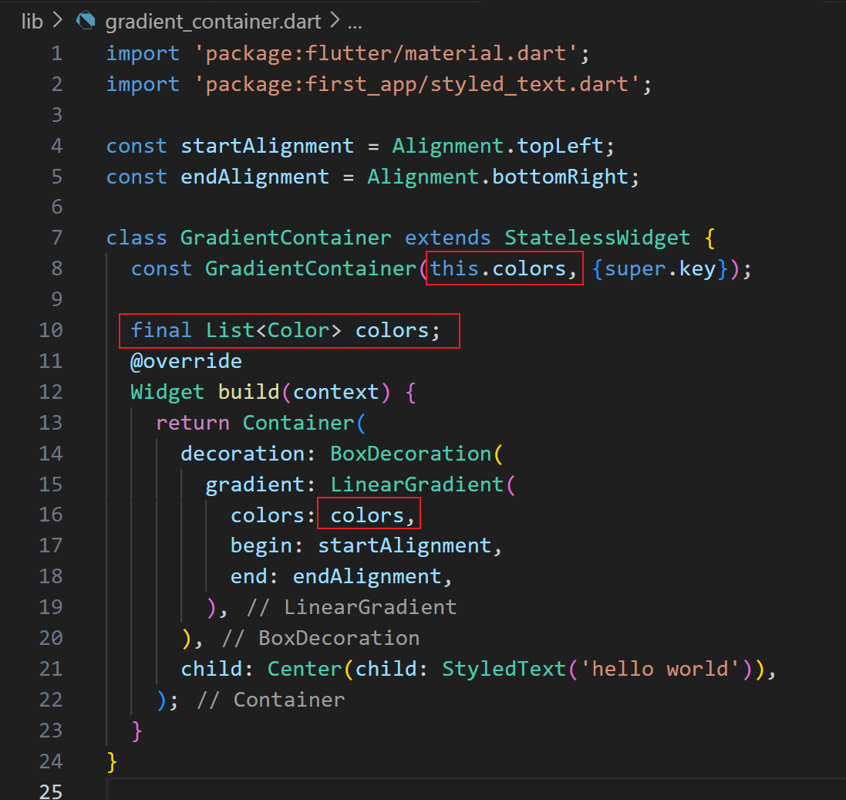846x800 pixels.
Task: Click 'StatelessWidget' on line 7
Action: tap(597, 238)
